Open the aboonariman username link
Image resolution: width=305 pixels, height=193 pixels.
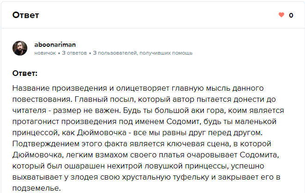click(x=55, y=44)
